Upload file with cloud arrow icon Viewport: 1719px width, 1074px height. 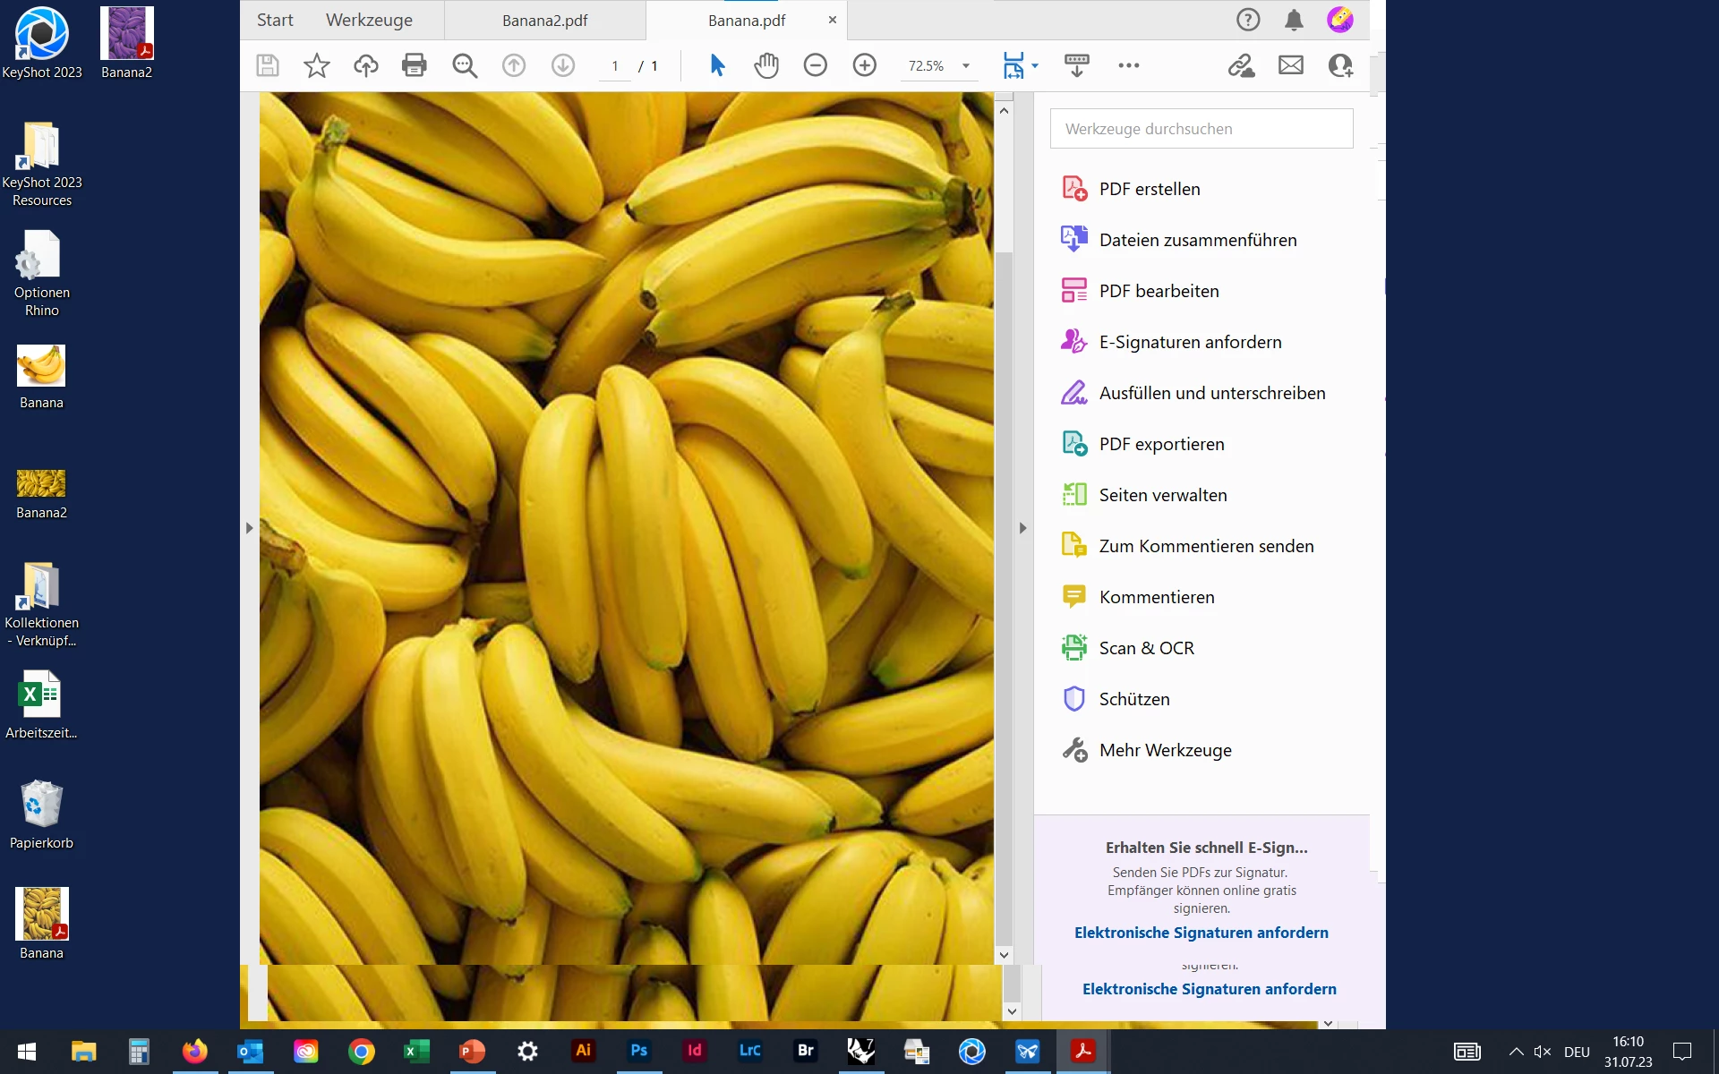(365, 65)
